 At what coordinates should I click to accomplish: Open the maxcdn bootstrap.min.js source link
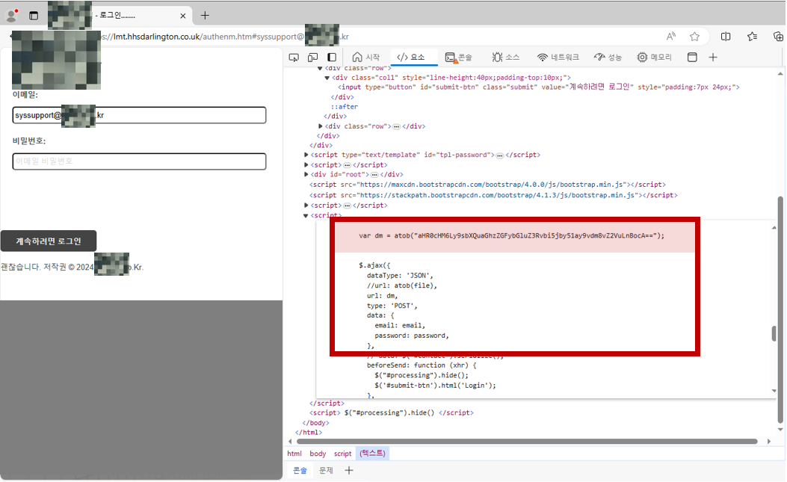pyautogui.click(x=493, y=185)
